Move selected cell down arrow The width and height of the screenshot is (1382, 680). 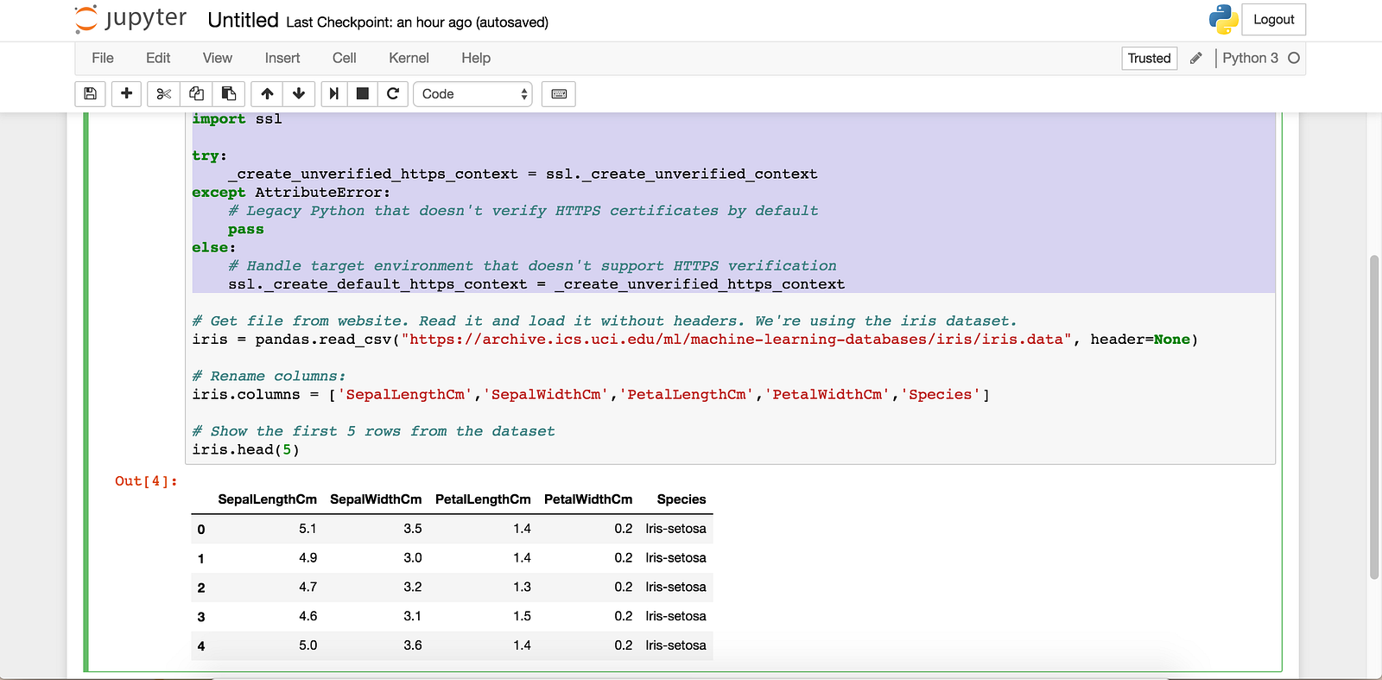(x=299, y=93)
